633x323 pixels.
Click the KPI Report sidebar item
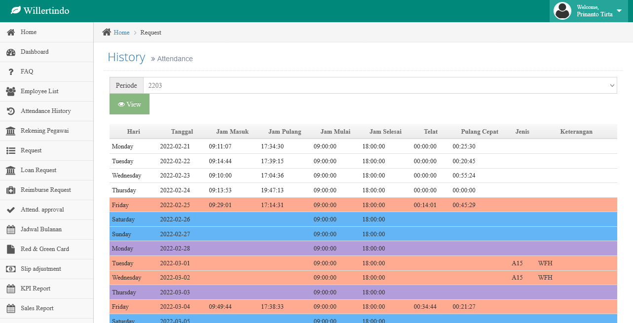tap(46, 288)
